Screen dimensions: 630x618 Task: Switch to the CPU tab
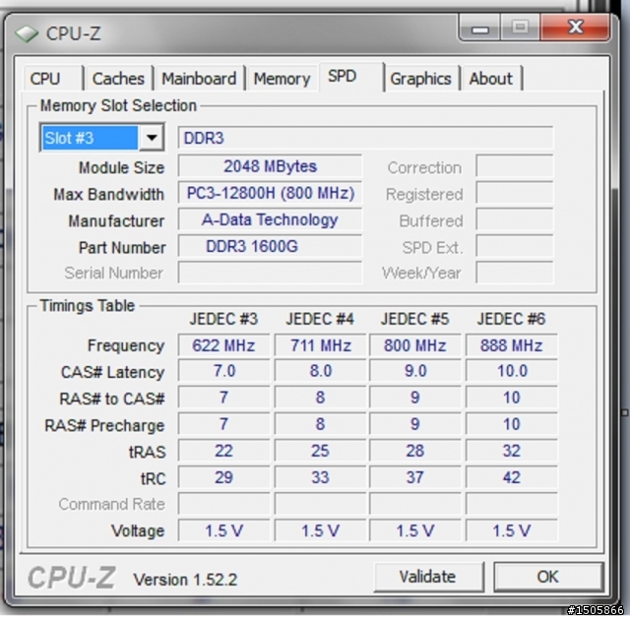tap(52, 79)
